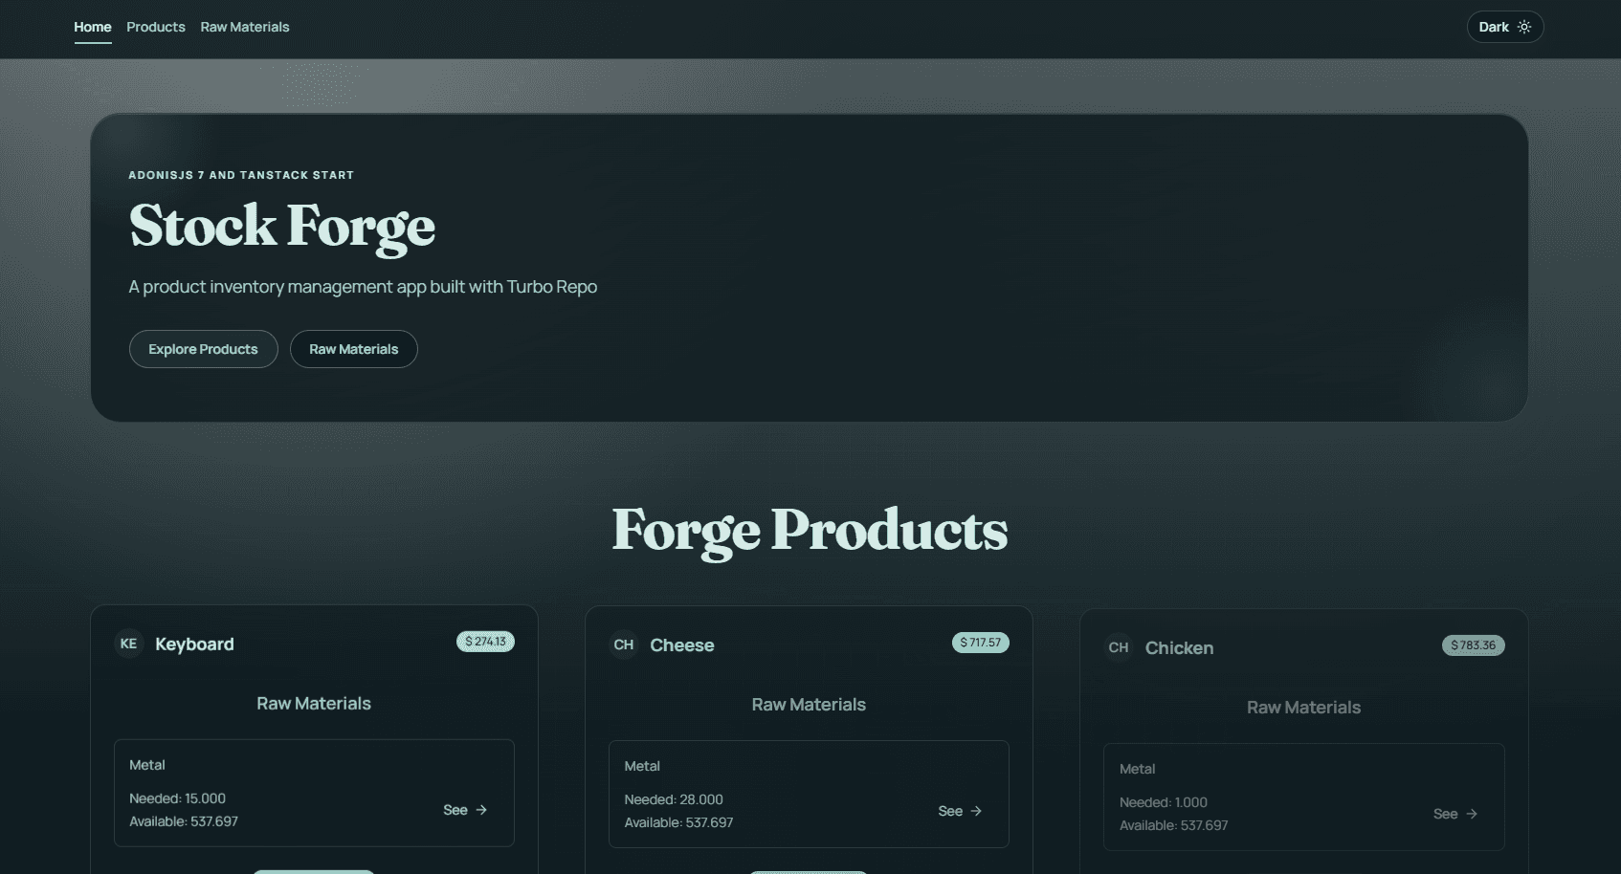The image size is (1621, 874).
Task: Click the $274.13 price badge on Keyboard
Action: (x=485, y=641)
